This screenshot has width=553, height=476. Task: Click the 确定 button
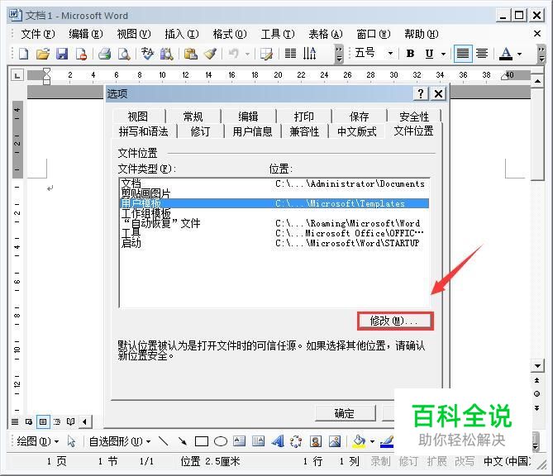coord(345,413)
